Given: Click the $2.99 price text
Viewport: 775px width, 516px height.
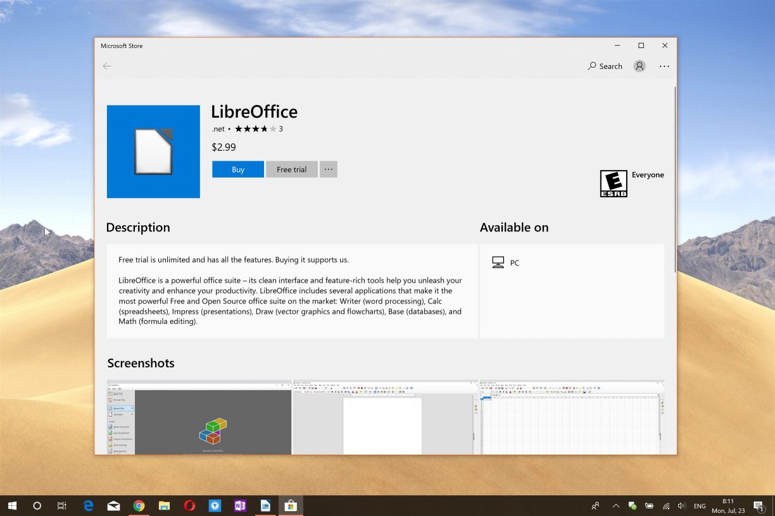Looking at the screenshot, I should 224,147.
